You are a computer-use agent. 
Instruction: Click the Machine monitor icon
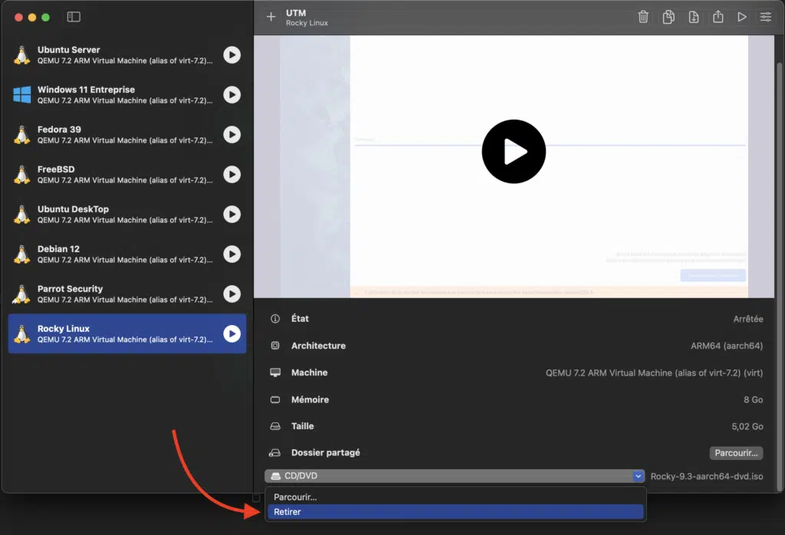pyautogui.click(x=275, y=373)
